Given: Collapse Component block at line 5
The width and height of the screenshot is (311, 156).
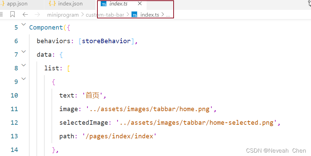Looking at the screenshot, I should 24,24.
